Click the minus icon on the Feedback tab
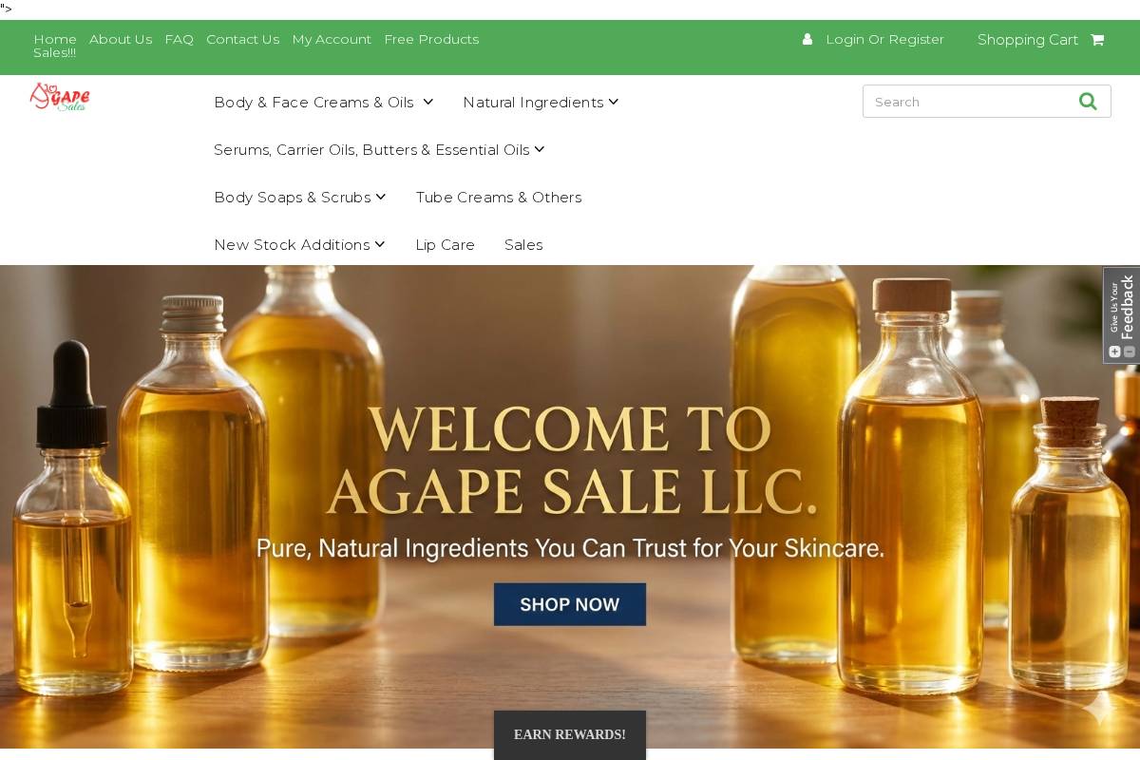The height and width of the screenshot is (760, 1140). [x=1130, y=351]
